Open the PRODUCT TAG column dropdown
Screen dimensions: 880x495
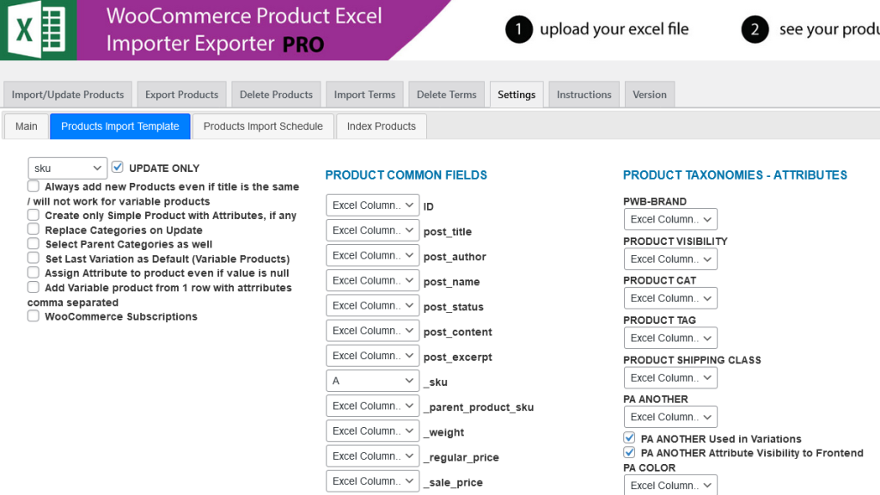[670, 339]
